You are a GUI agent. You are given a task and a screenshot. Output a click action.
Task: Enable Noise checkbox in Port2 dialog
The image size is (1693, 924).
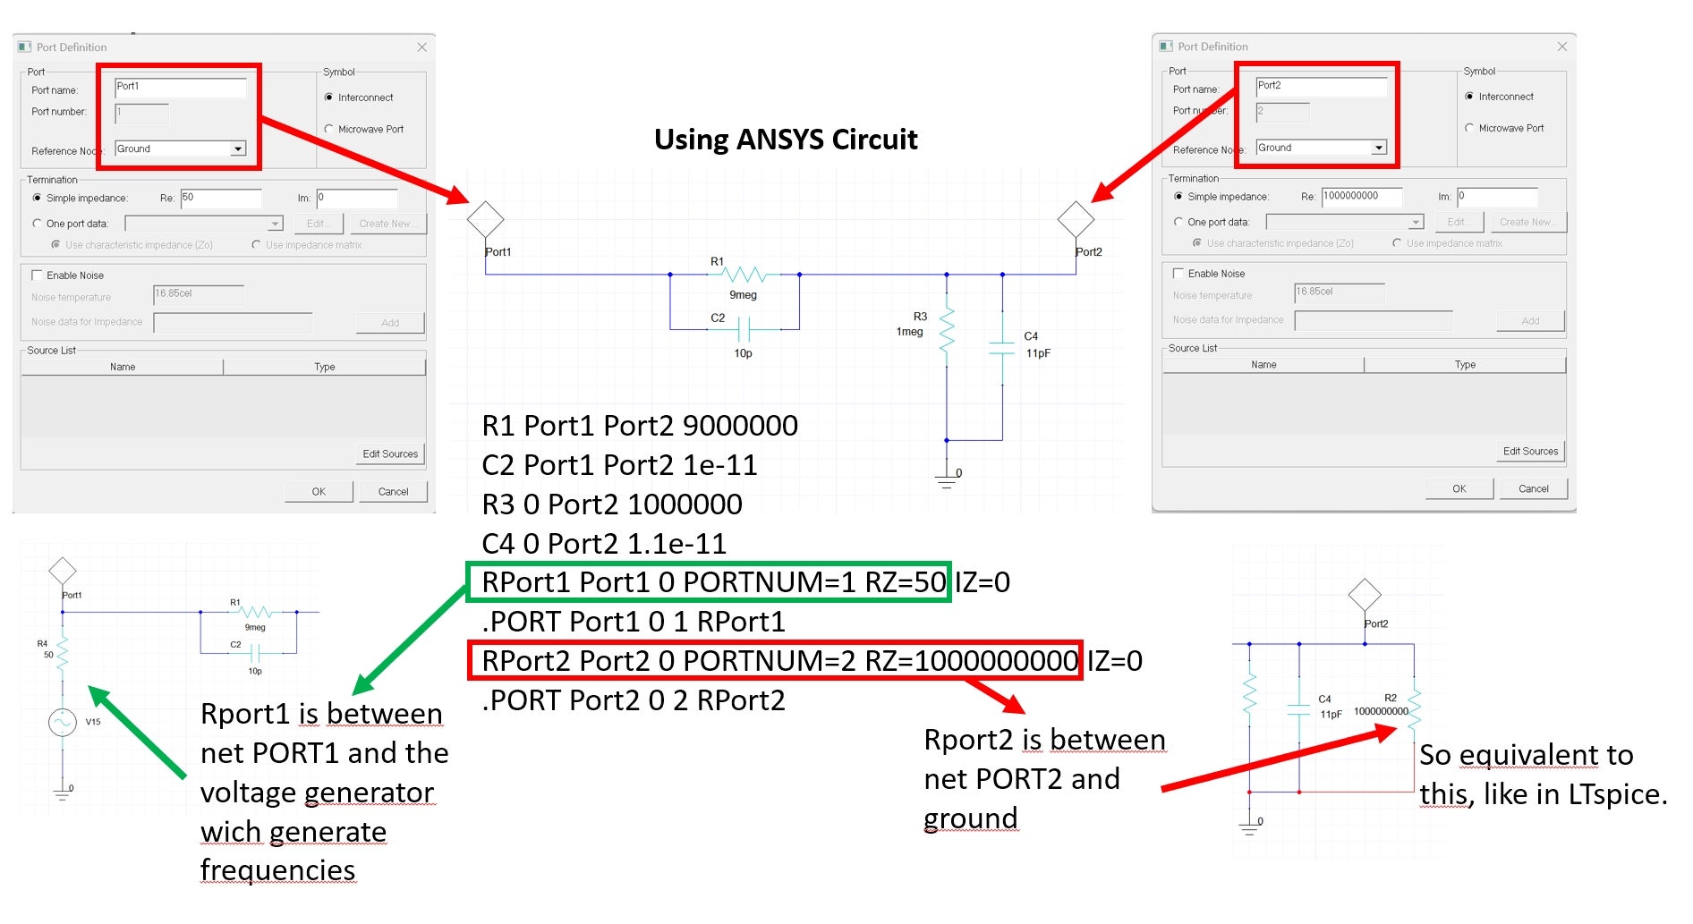[1178, 274]
